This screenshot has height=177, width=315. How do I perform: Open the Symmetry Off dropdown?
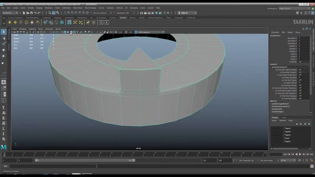click(123, 13)
